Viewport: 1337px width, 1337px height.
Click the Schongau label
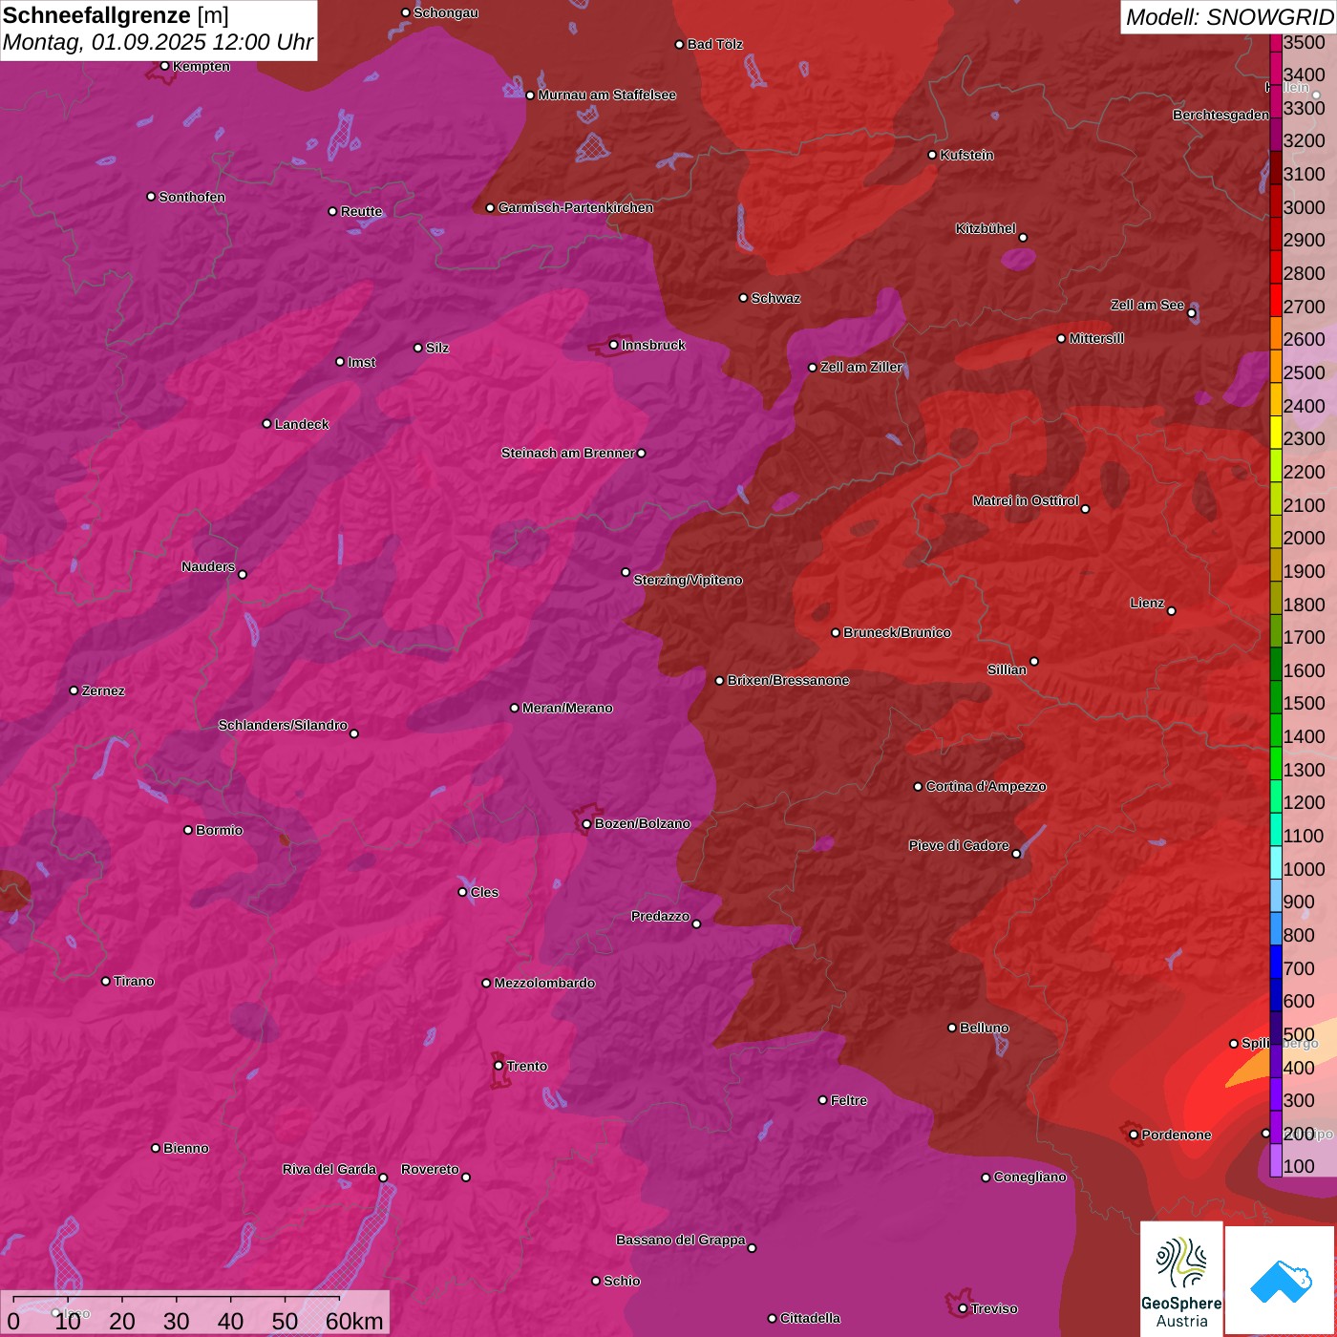[446, 12]
